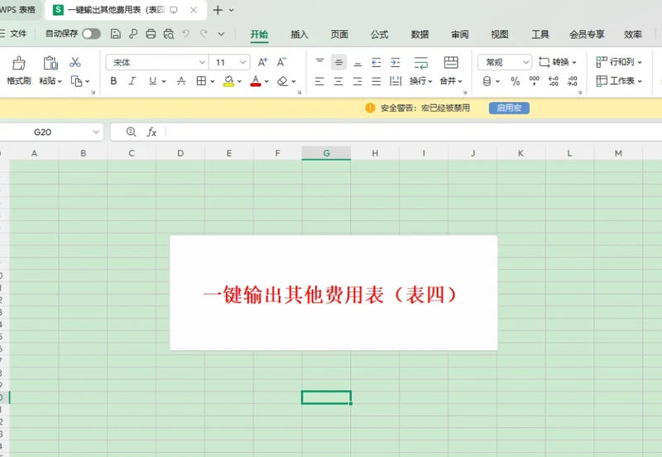Viewport: 662px width, 457px height.
Task: Center text horizontally
Action: pos(338,81)
